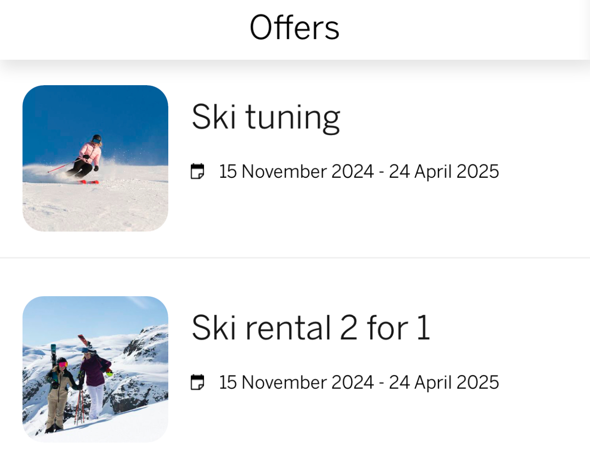Image resolution: width=590 pixels, height=470 pixels.
Task: Open the Ski tuning offer thumbnail
Action: coord(95,158)
